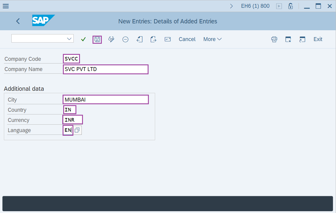Open the input help next to Language
The image size is (336, 213).
pyautogui.click(x=77, y=130)
